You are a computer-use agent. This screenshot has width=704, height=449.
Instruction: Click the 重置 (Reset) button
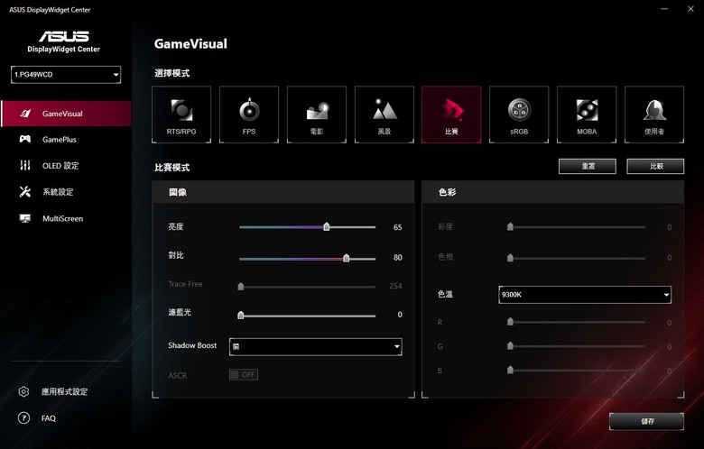click(588, 166)
